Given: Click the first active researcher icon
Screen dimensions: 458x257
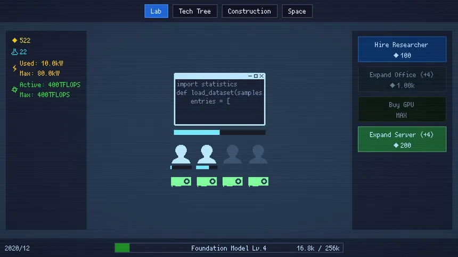Looking at the screenshot, I should [x=181, y=155].
